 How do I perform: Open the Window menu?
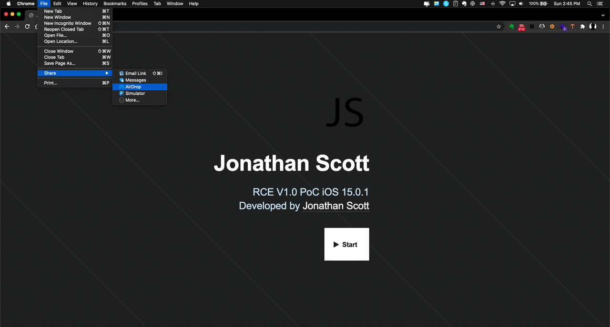175,3
